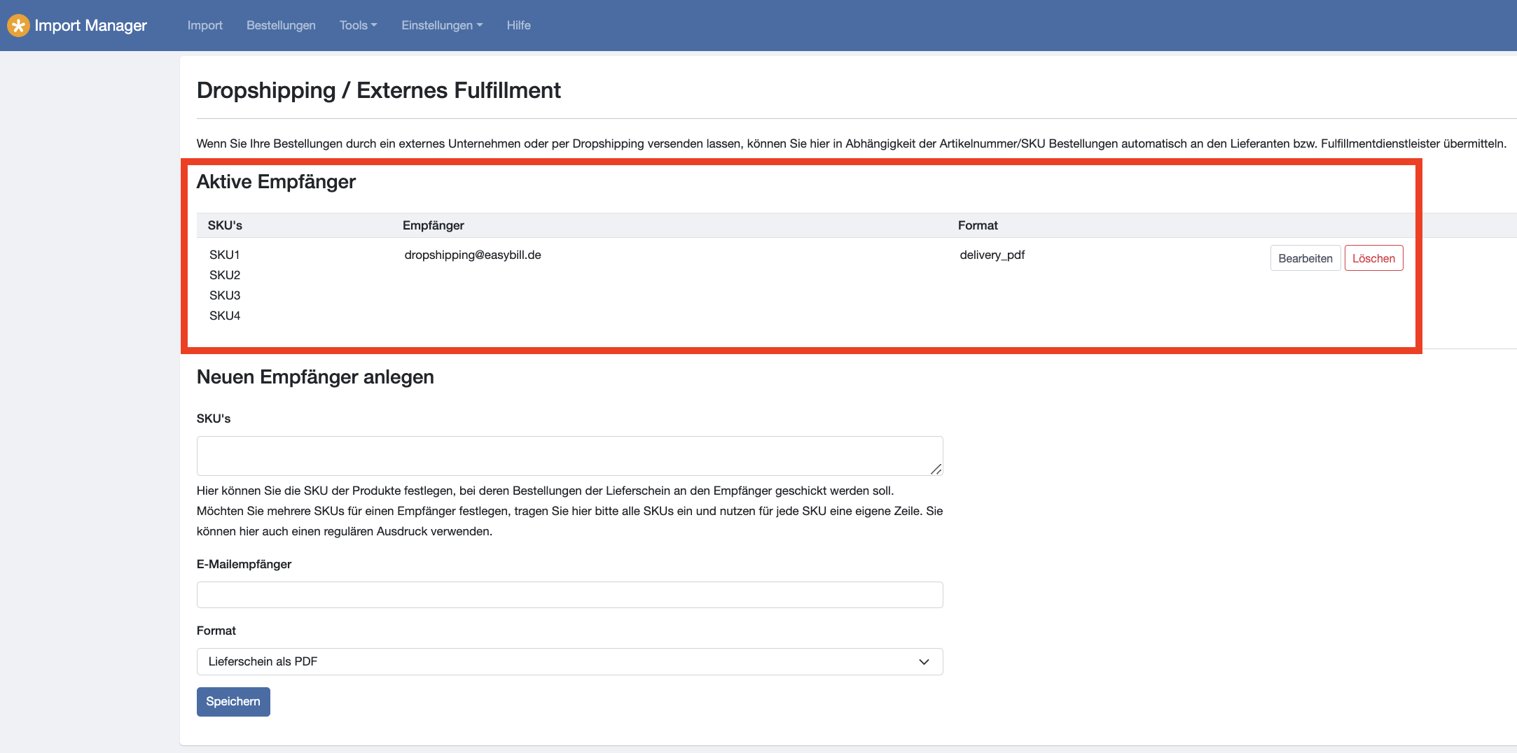Click into the E-Mailempfänger input field
This screenshot has width=1517, height=753.
[x=569, y=595]
